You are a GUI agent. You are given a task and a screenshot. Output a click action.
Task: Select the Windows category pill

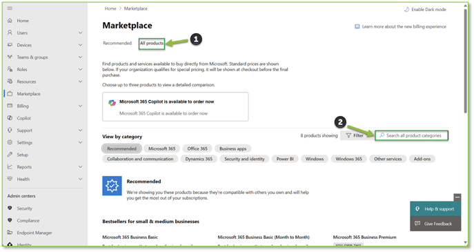pyautogui.click(x=315, y=159)
